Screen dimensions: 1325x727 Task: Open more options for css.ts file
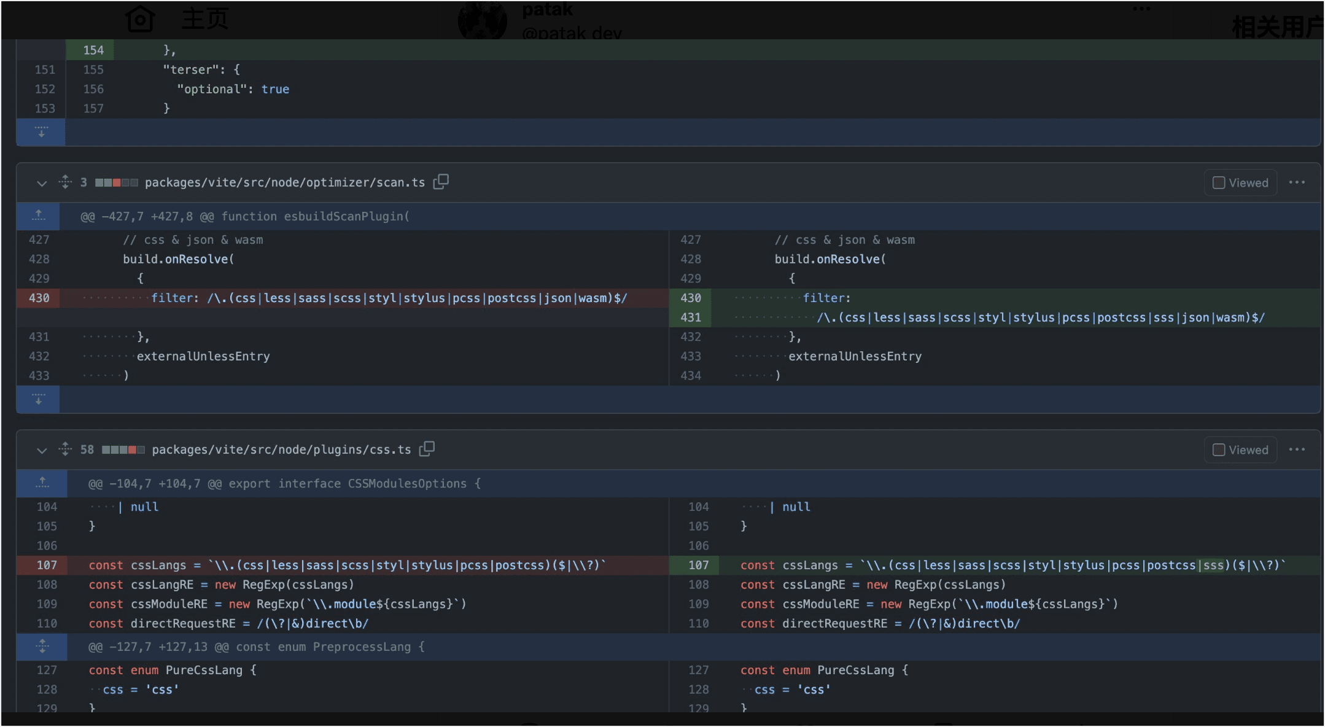[x=1297, y=449]
